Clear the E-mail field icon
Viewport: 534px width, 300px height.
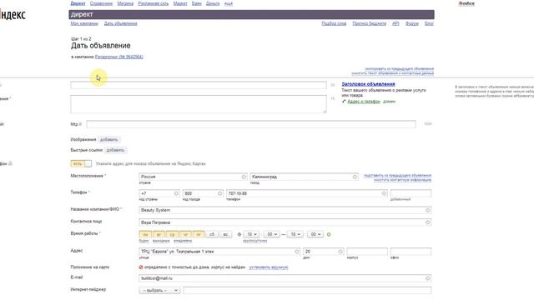[427, 278]
